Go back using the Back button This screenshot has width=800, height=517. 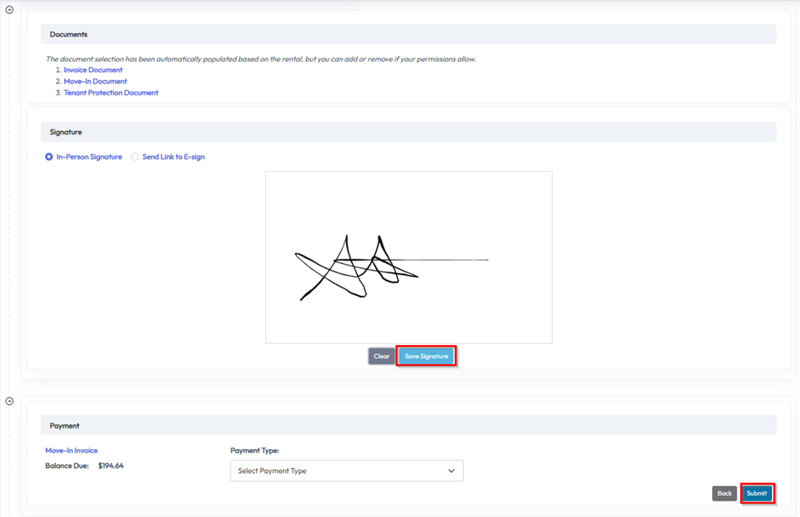point(724,493)
